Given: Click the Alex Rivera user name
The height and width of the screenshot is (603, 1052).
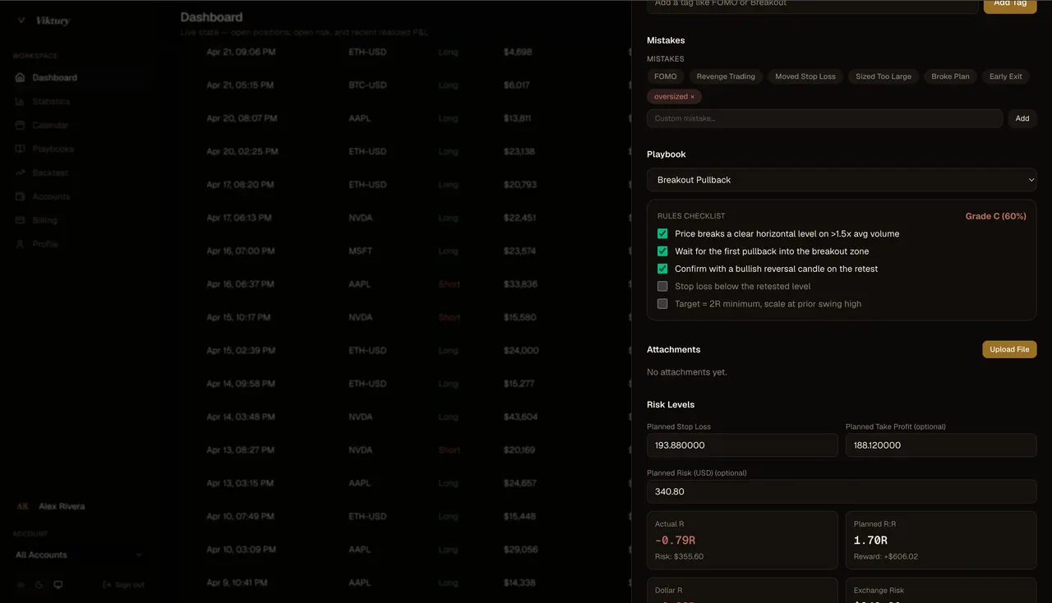Looking at the screenshot, I should pyautogui.click(x=62, y=507).
